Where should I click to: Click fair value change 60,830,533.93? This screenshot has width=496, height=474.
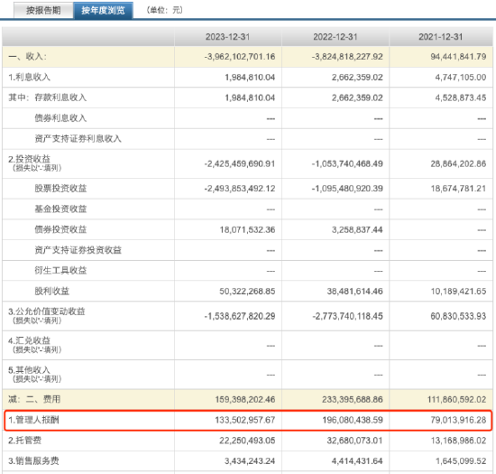458,316
